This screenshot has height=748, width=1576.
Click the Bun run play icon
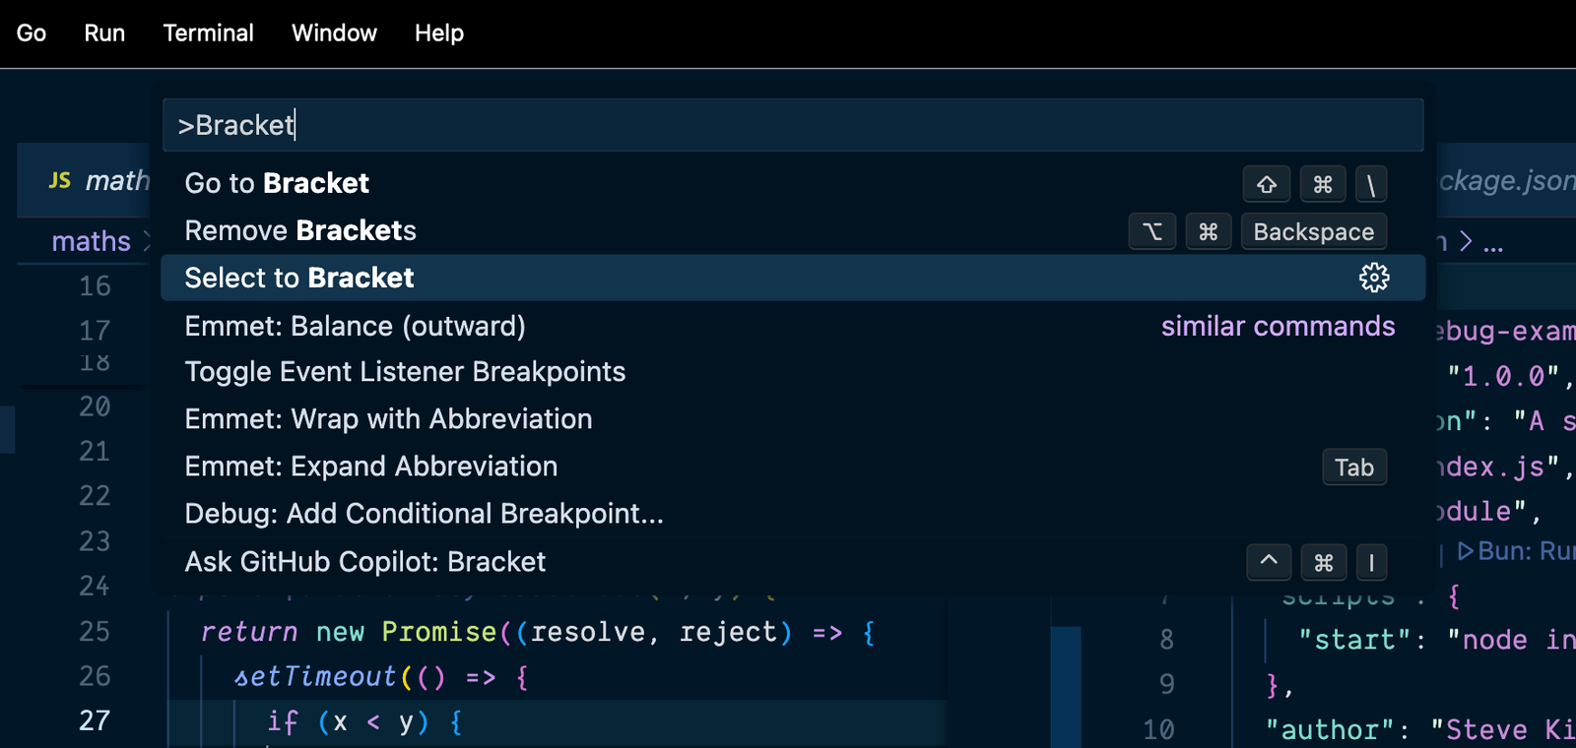pyautogui.click(x=1466, y=550)
